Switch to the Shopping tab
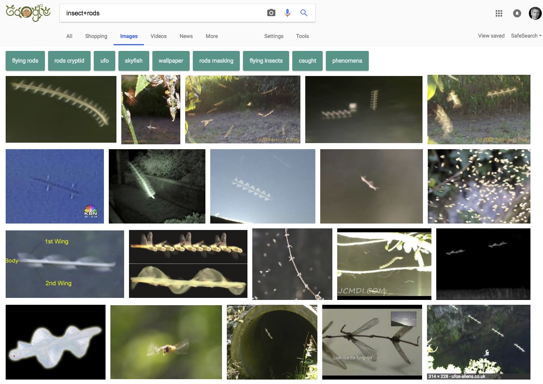Image resolution: width=543 pixels, height=384 pixels. pyautogui.click(x=96, y=36)
